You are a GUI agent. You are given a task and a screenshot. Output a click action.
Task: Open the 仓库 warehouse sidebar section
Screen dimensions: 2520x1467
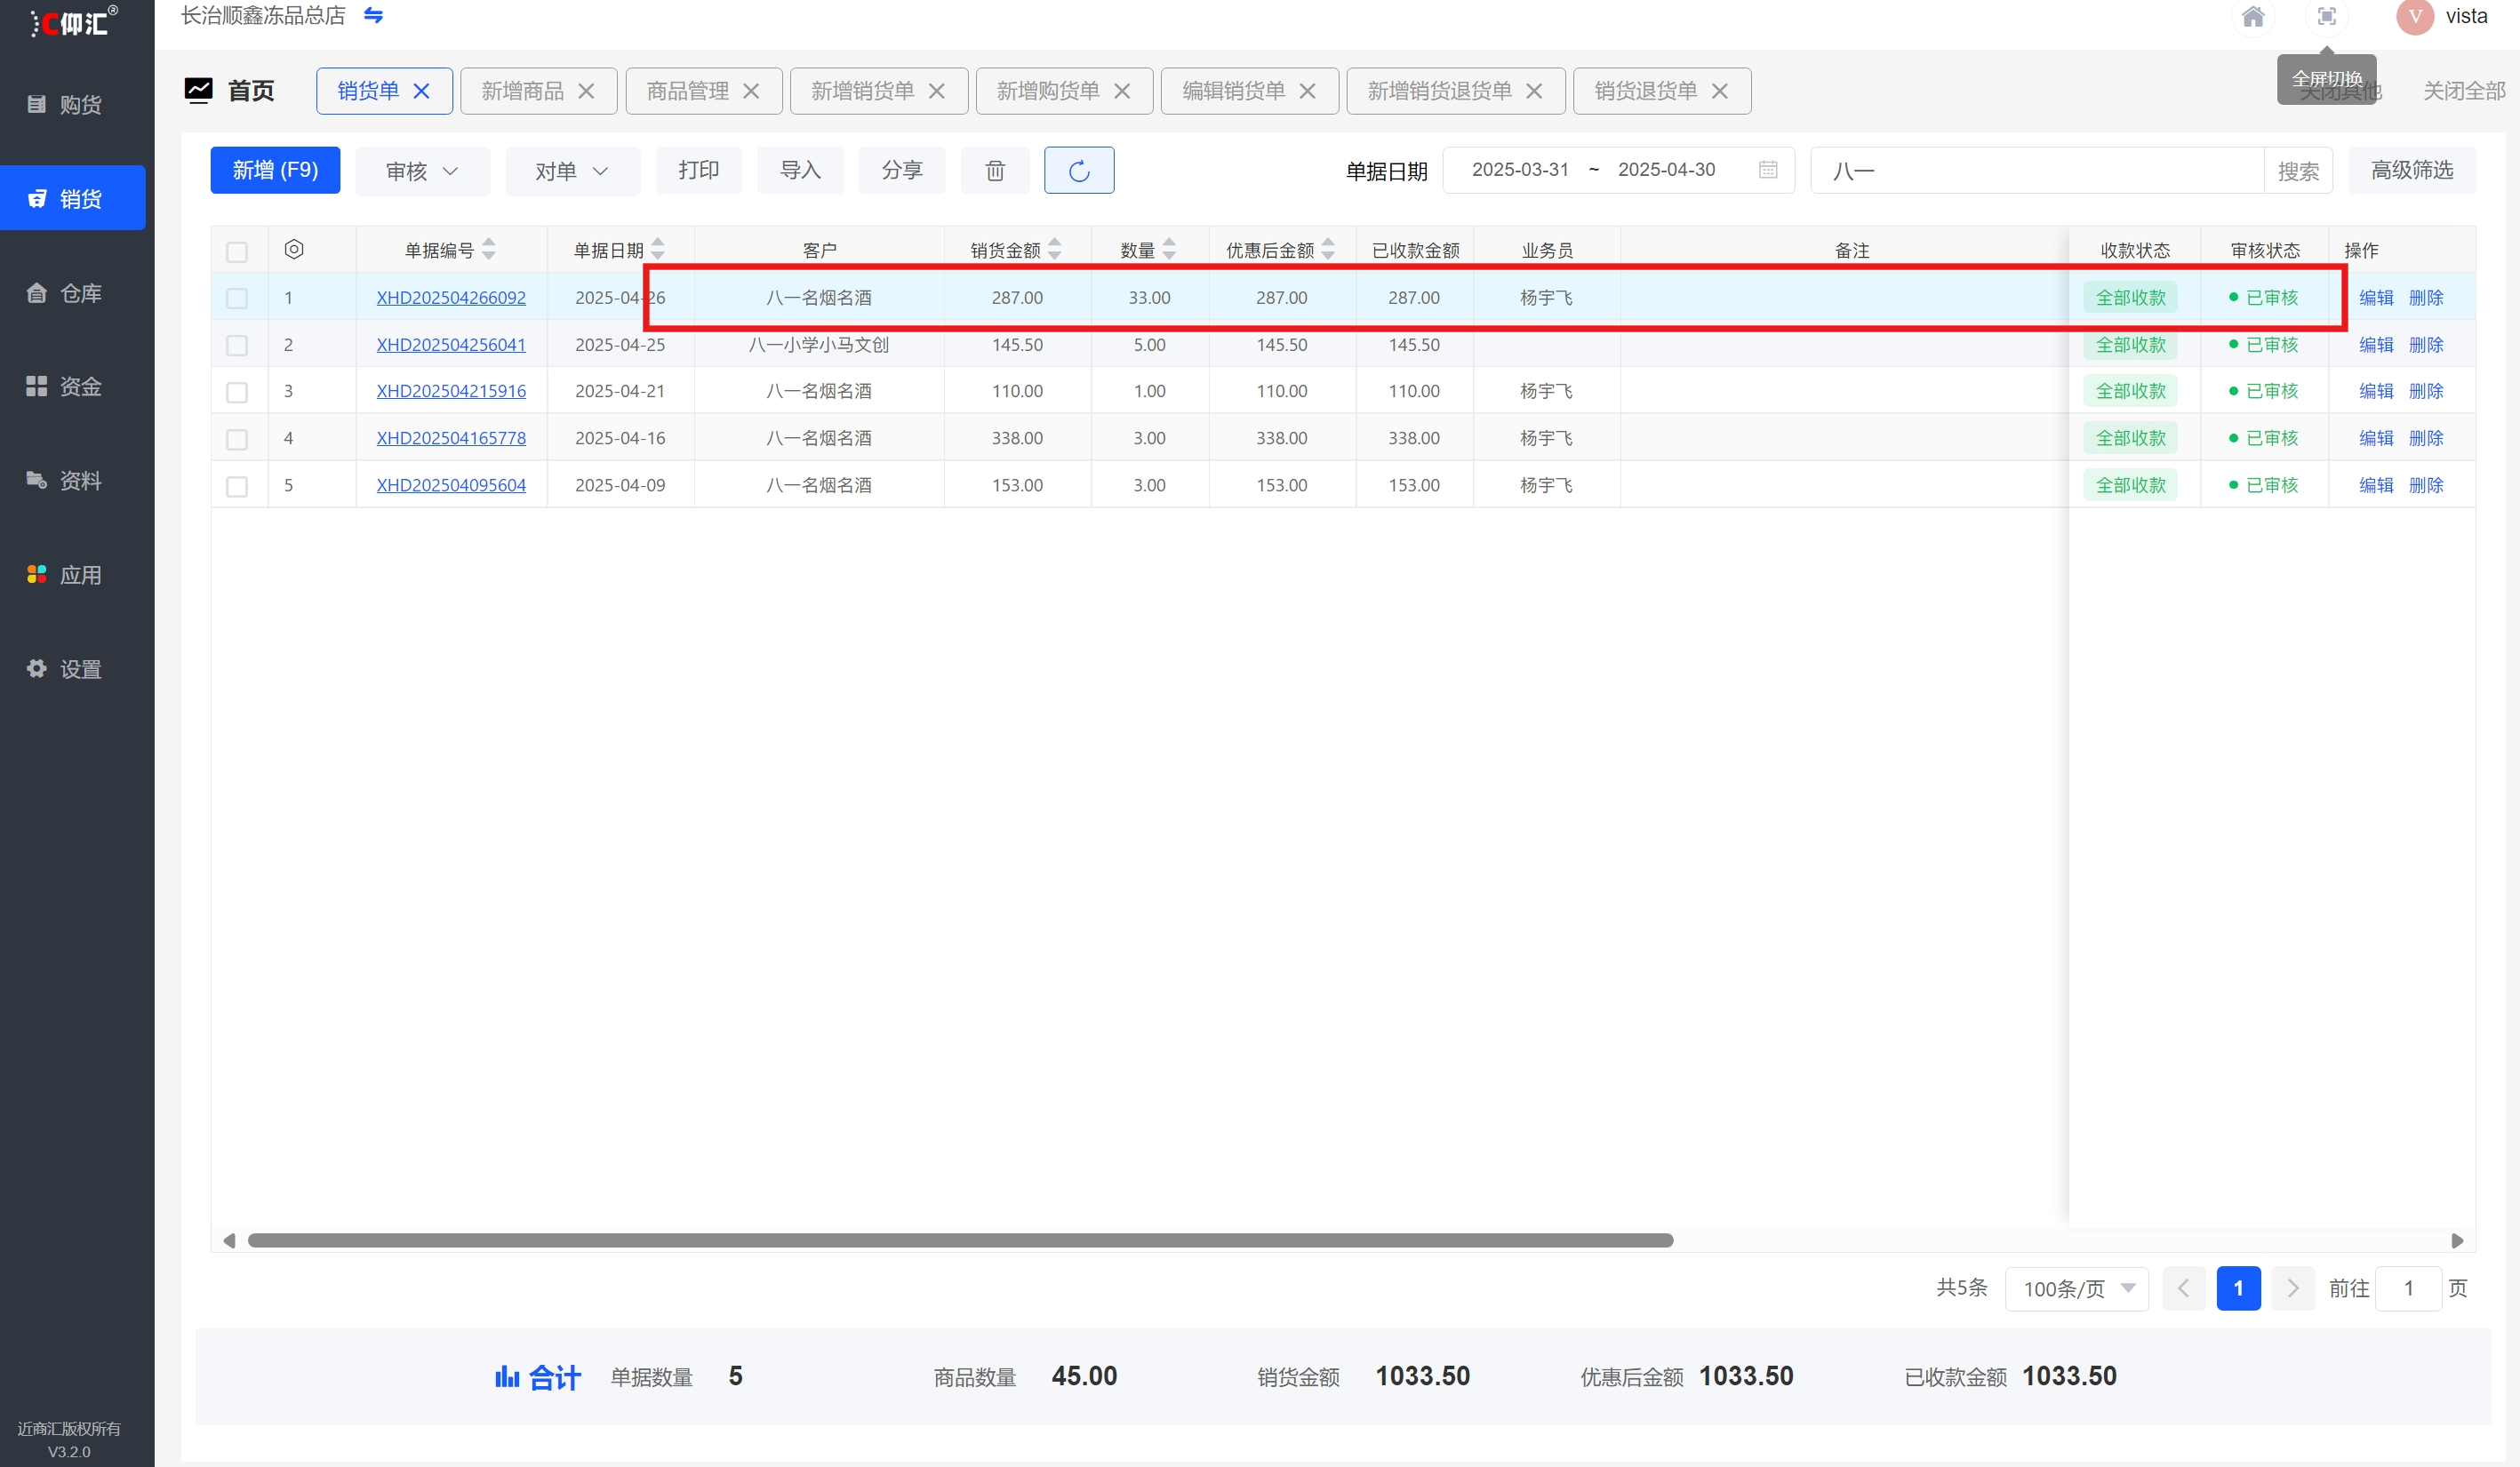[72, 293]
